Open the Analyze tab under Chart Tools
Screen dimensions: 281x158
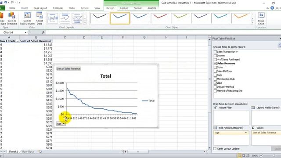[x=151, y=8]
